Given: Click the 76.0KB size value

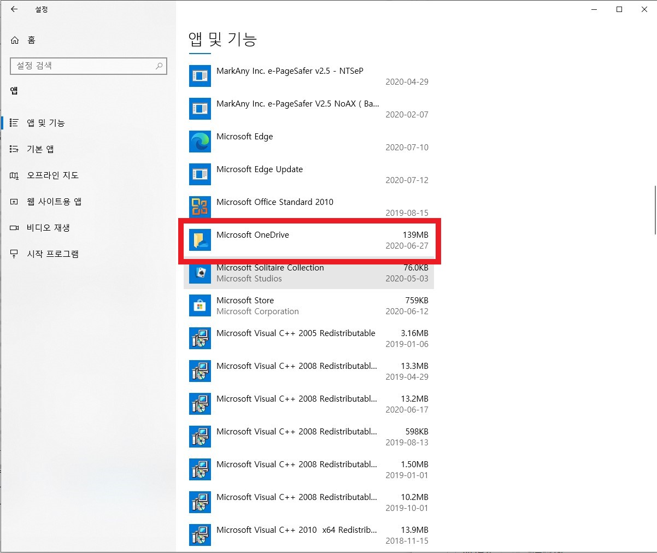Looking at the screenshot, I should [416, 268].
